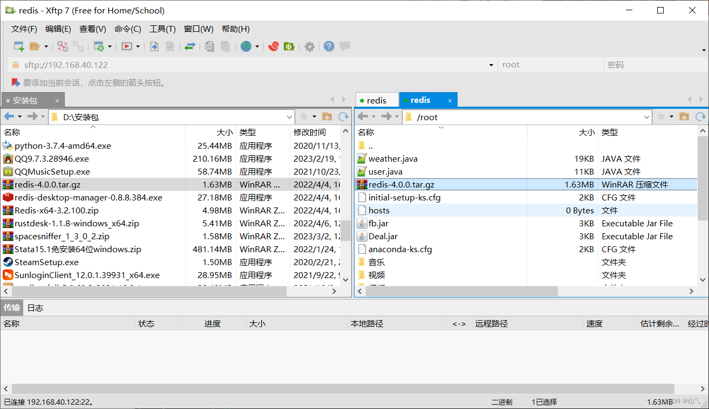The image size is (709, 409).
Task: Expand the dropdown beside the red play-screen icon
Action: tap(138, 46)
